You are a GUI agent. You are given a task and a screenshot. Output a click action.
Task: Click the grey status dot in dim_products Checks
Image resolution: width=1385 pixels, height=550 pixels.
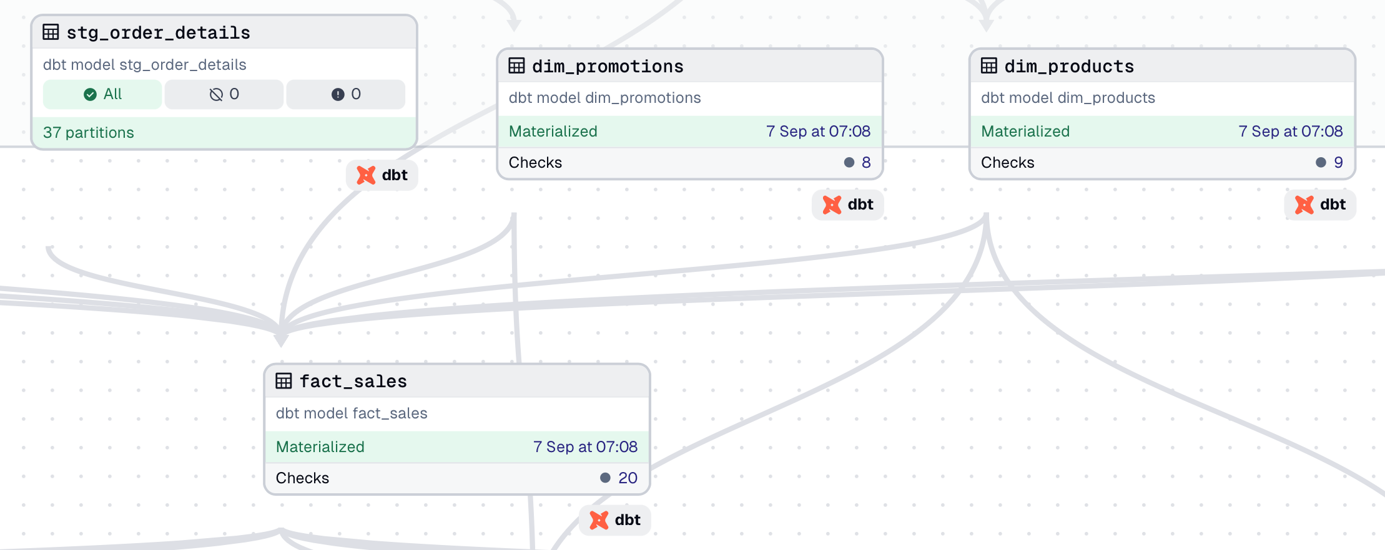pyautogui.click(x=1321, y=163)
